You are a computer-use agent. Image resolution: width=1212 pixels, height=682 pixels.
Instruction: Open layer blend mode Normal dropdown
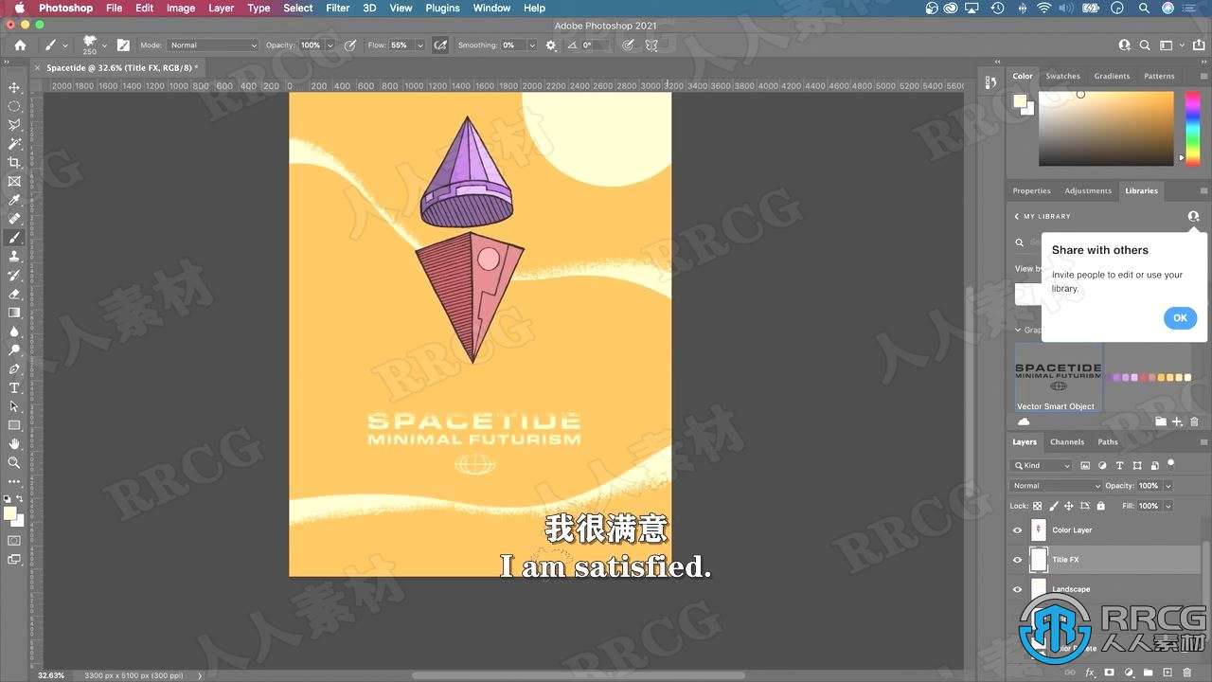click(1056, 485)
